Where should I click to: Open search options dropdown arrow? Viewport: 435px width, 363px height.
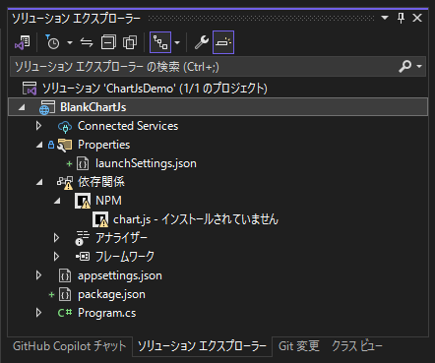tap(419, 67)
